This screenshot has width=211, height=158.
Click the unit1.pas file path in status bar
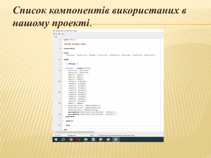point(116,135)
